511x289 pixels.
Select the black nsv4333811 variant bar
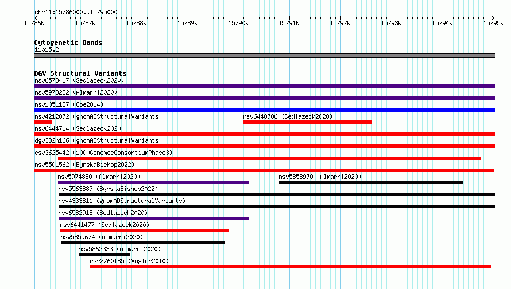coord(277,206)
